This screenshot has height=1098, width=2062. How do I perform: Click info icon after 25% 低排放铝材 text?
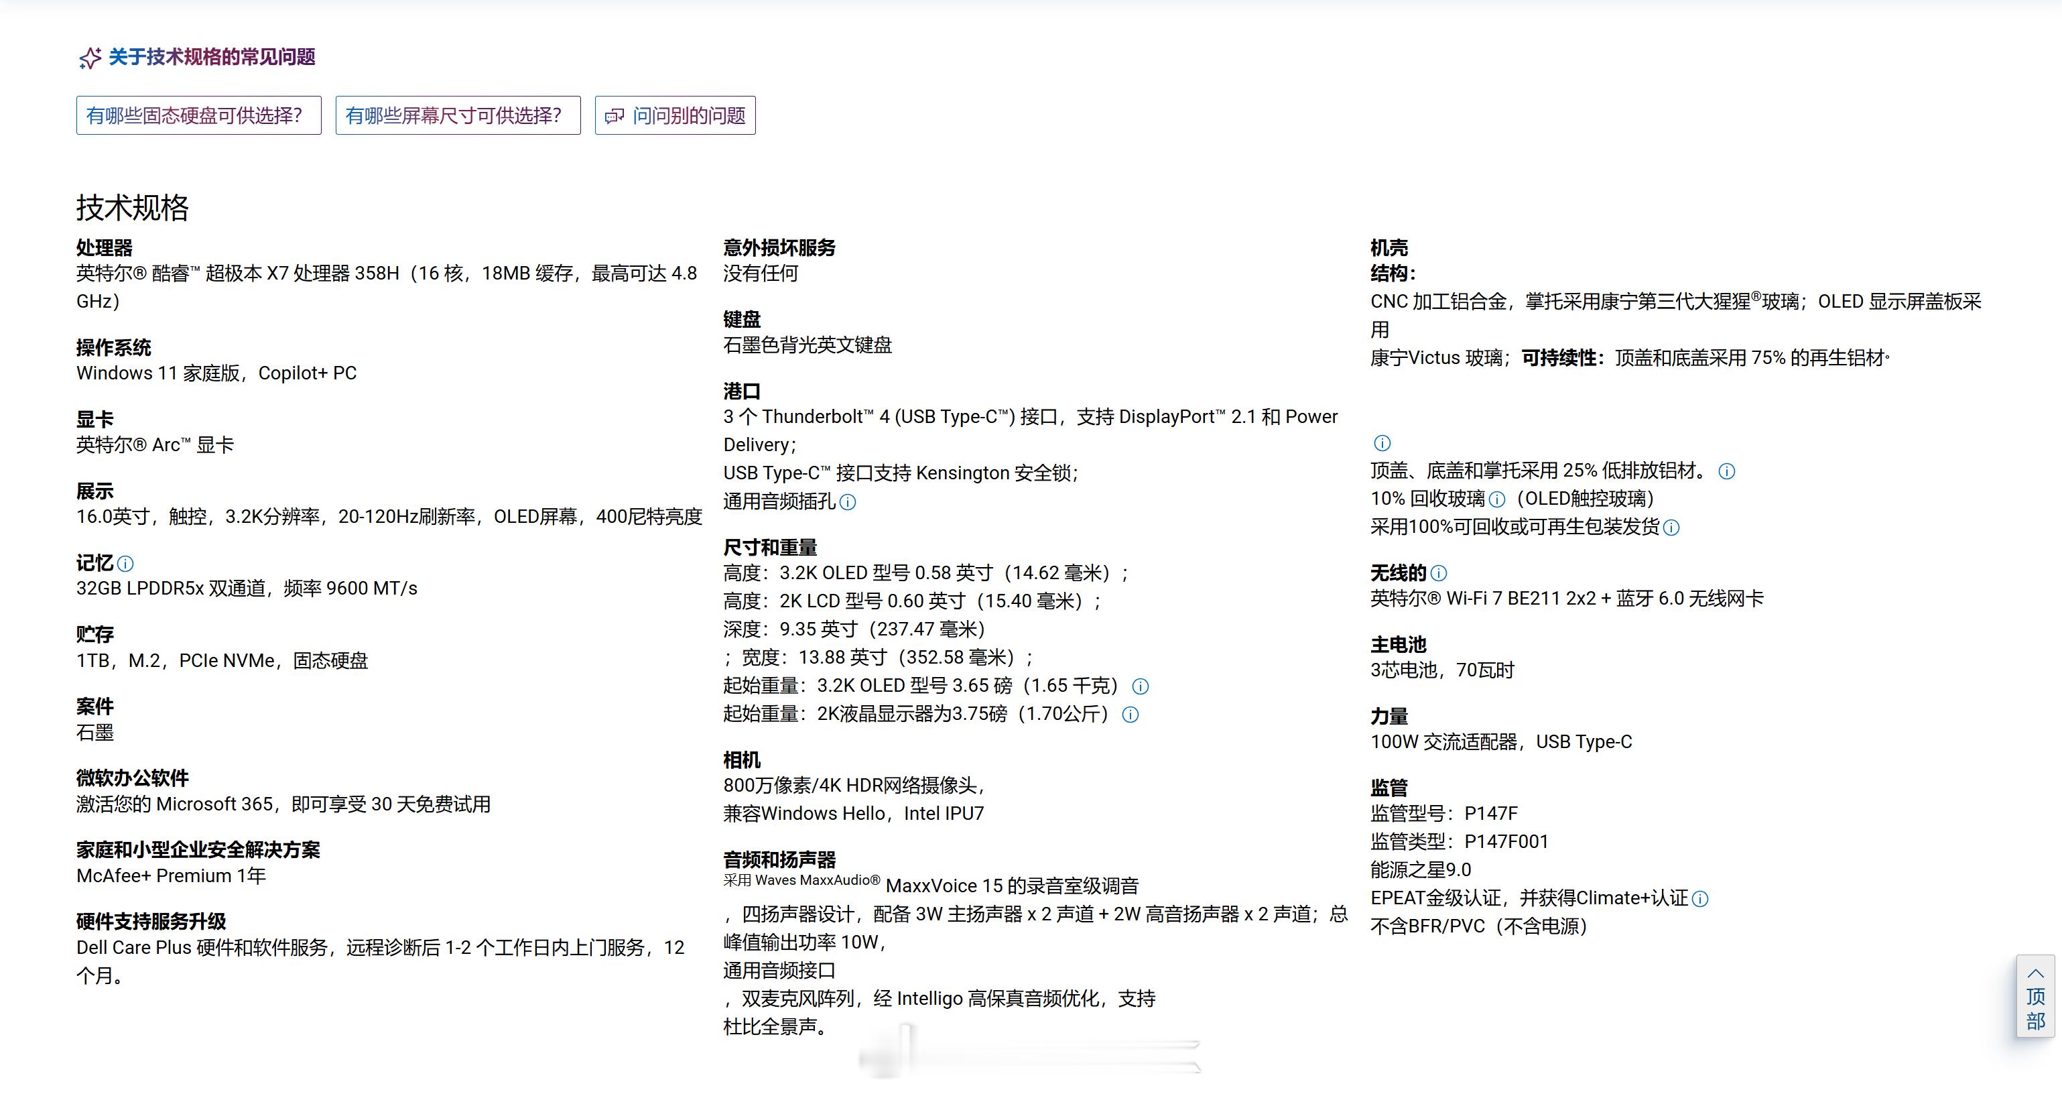click(1727, 472)
